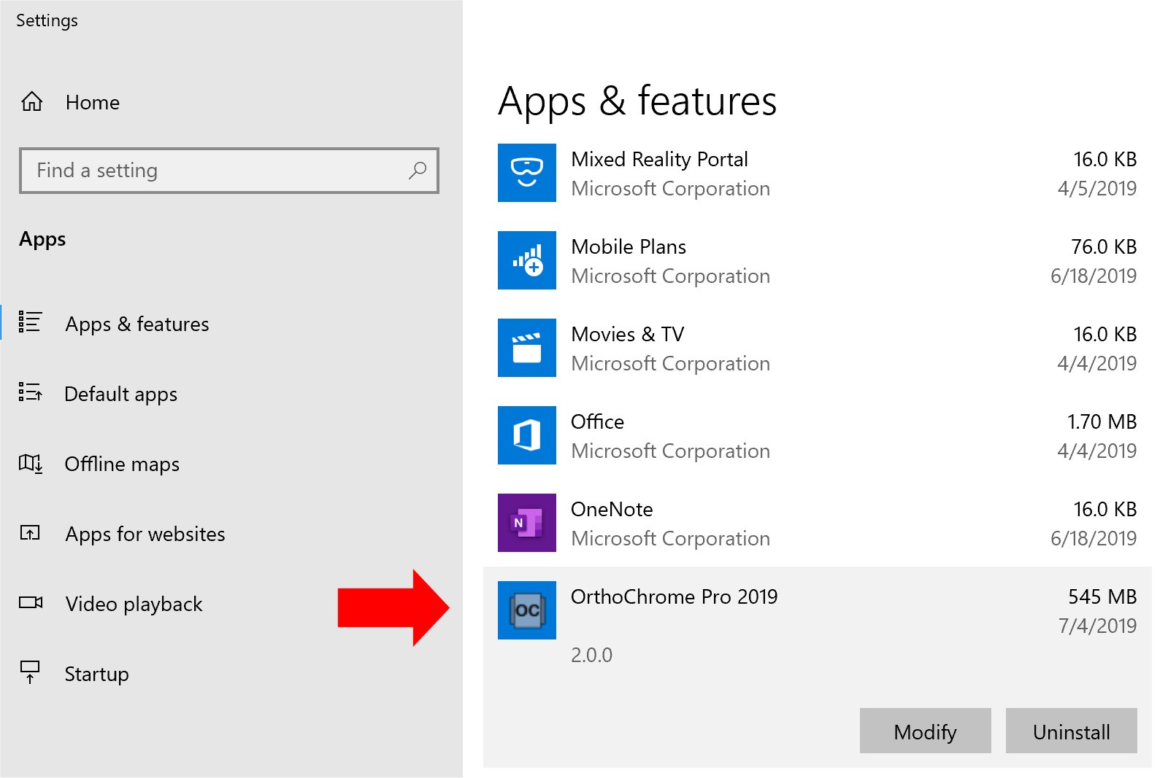Click the OrthoChrome Pro 2019 icon
The width and height of the screenshot is (1168, 778).
[x=526, y=610]
